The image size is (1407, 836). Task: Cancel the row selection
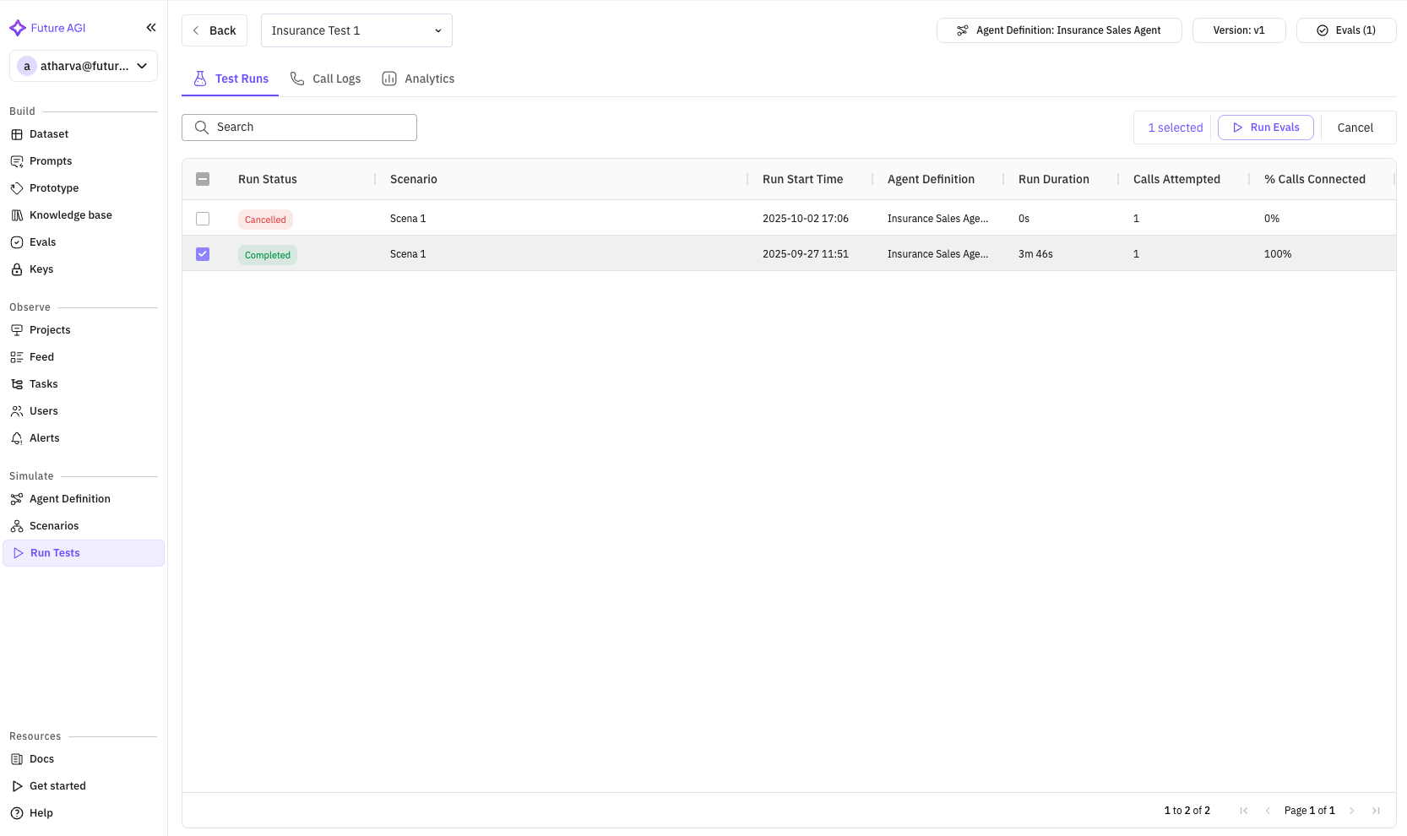tap(1355, 128)
